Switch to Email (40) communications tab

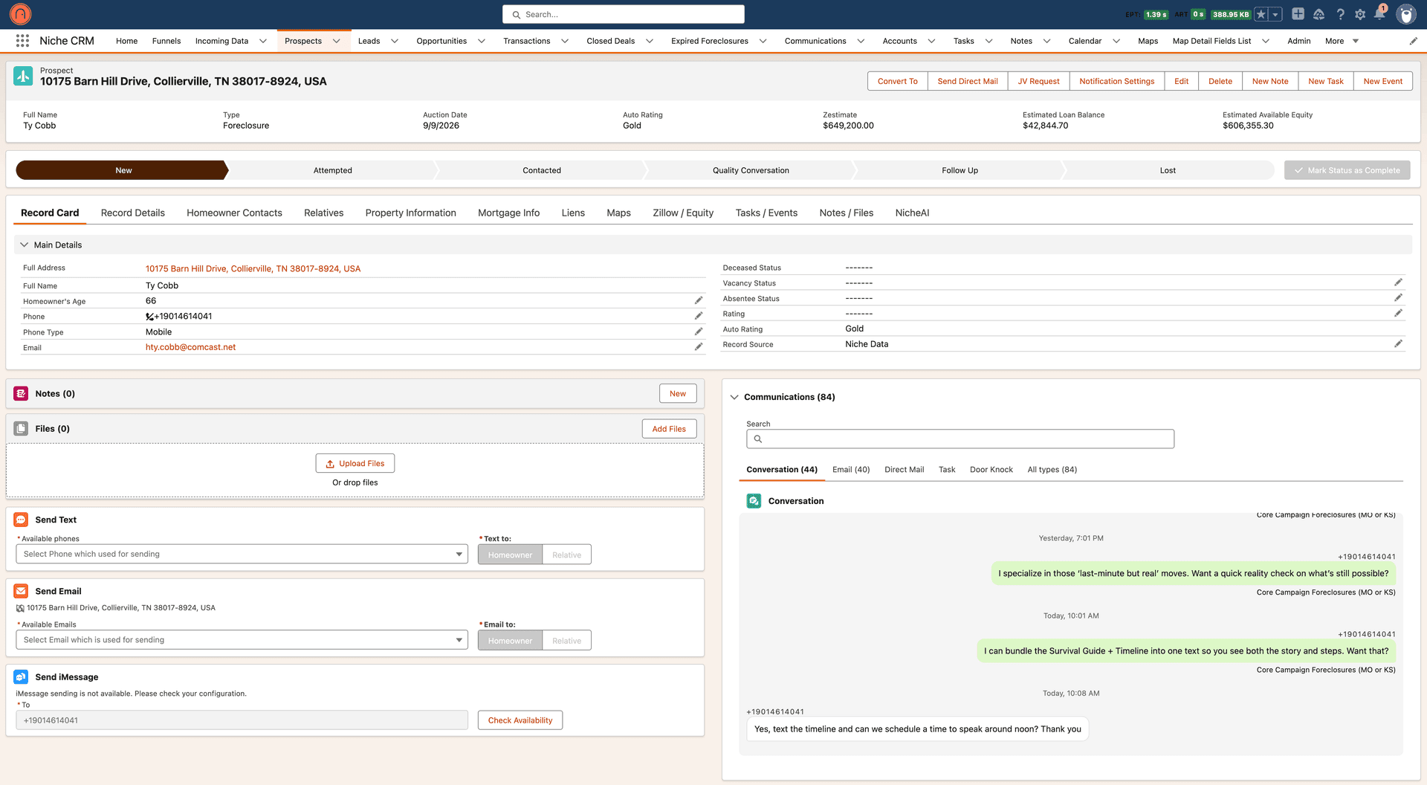pyautogui.click(x=851, y=469)
